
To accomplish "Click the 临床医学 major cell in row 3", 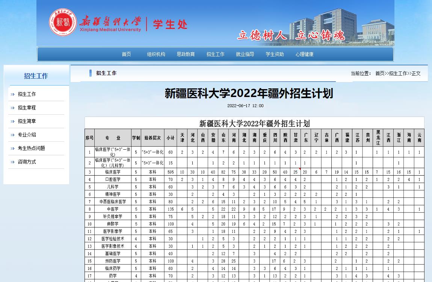I will coord(113,172).
